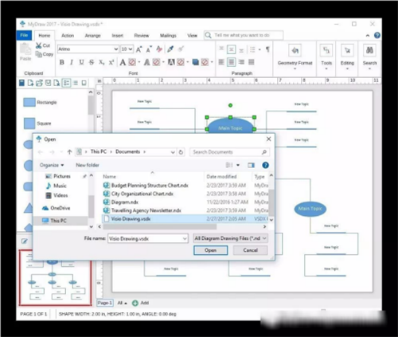Image resolution: width=398 pixels, height=337 pixels.
Task: Click the pilcrow paragraph marks icon
Action: (267, 49)
